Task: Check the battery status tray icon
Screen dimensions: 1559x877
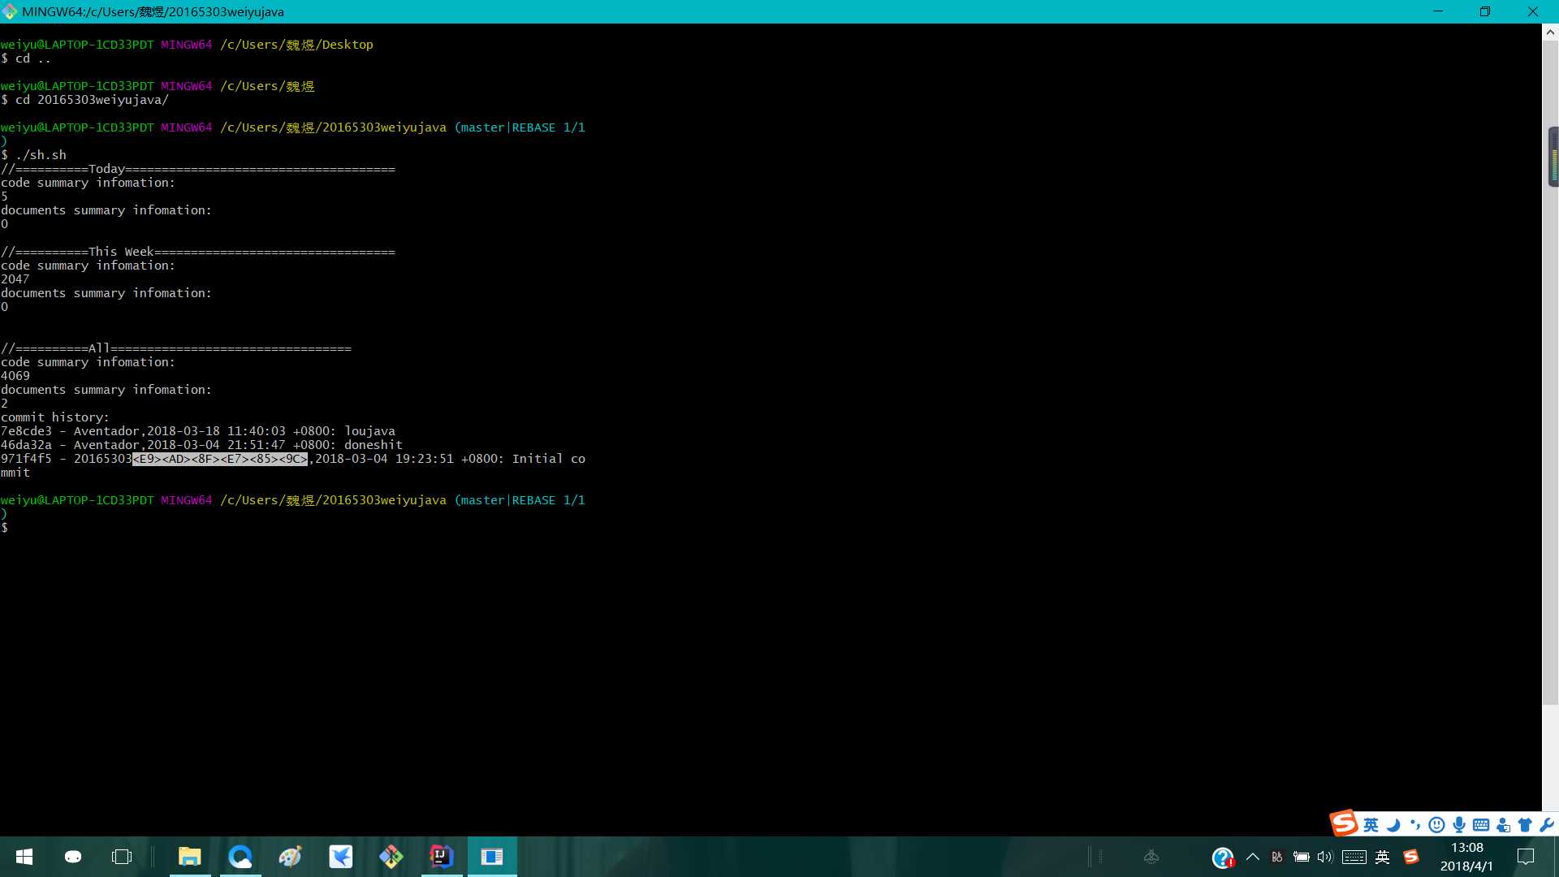Action: coord(1301,857)
